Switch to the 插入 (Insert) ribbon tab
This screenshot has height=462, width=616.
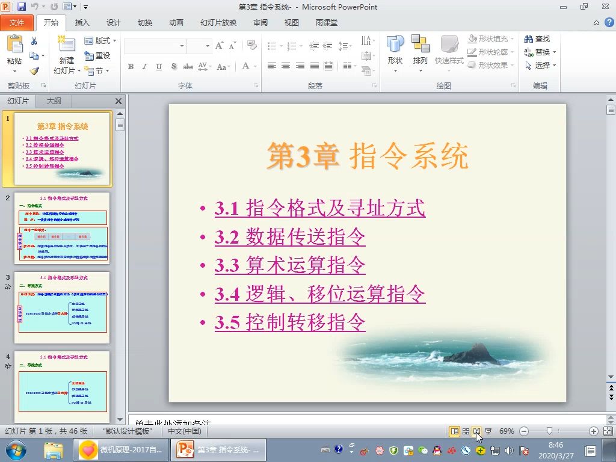82,22
